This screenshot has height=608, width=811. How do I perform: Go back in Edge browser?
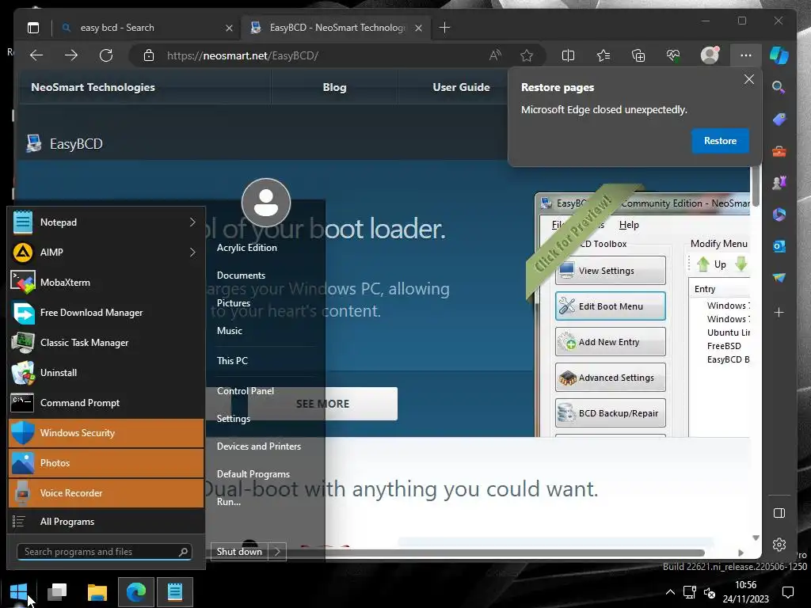[x=36, y=55]
